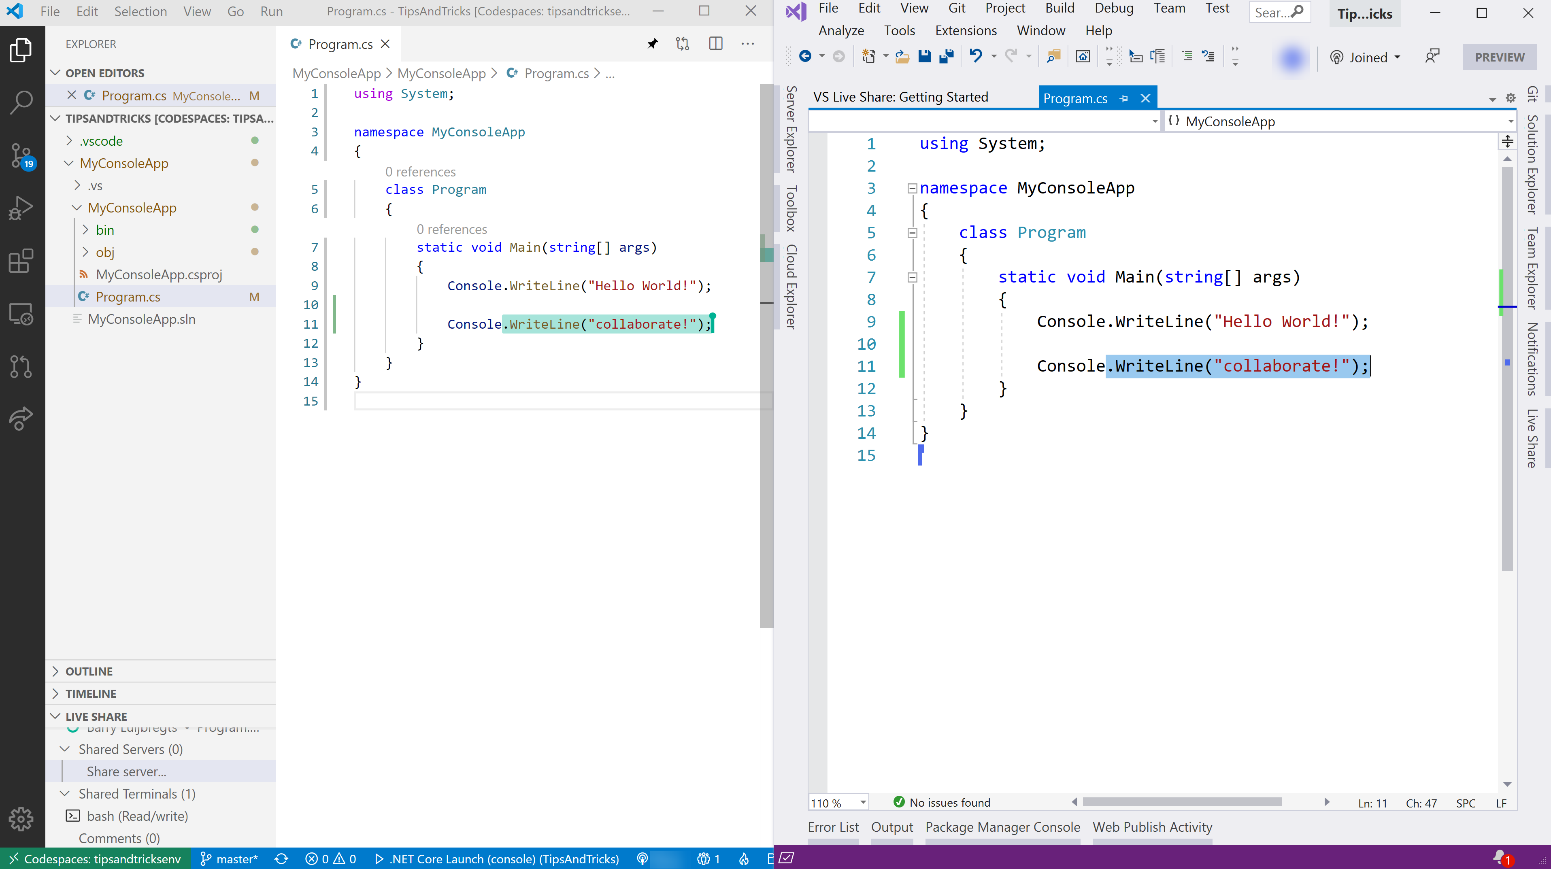Collapse the class Program outlining toggle
The image size is (1551, 869).
pyautogui.click(x=912, y=233)
